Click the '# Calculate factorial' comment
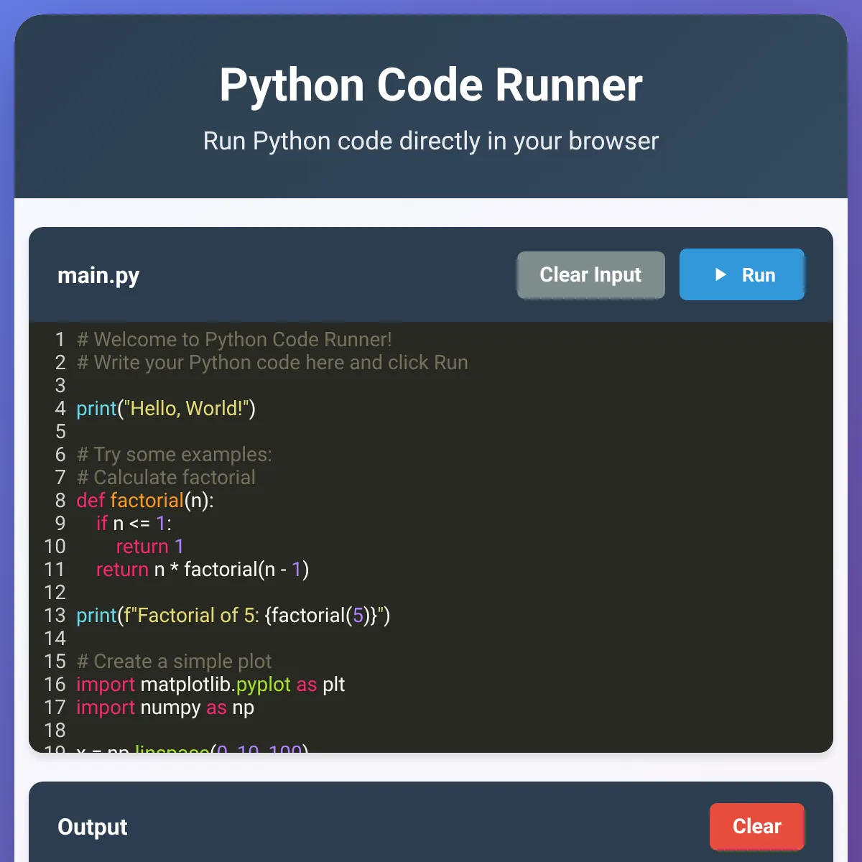This screenshot has height=862, width=862. click(x=166, y=477)
